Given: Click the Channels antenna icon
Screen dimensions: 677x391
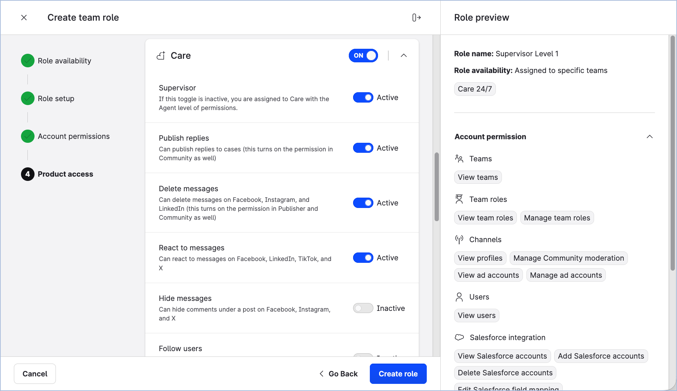Looking at the screenshot, I should point(459,240).
